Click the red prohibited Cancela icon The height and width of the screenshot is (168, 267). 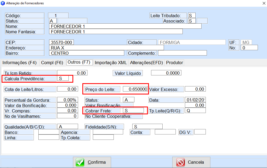tap(181, 162)
